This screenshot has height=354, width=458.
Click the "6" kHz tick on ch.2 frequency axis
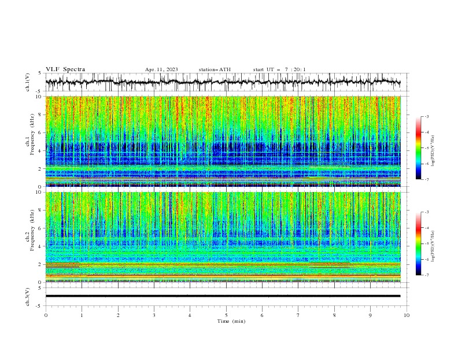[41, 228]
